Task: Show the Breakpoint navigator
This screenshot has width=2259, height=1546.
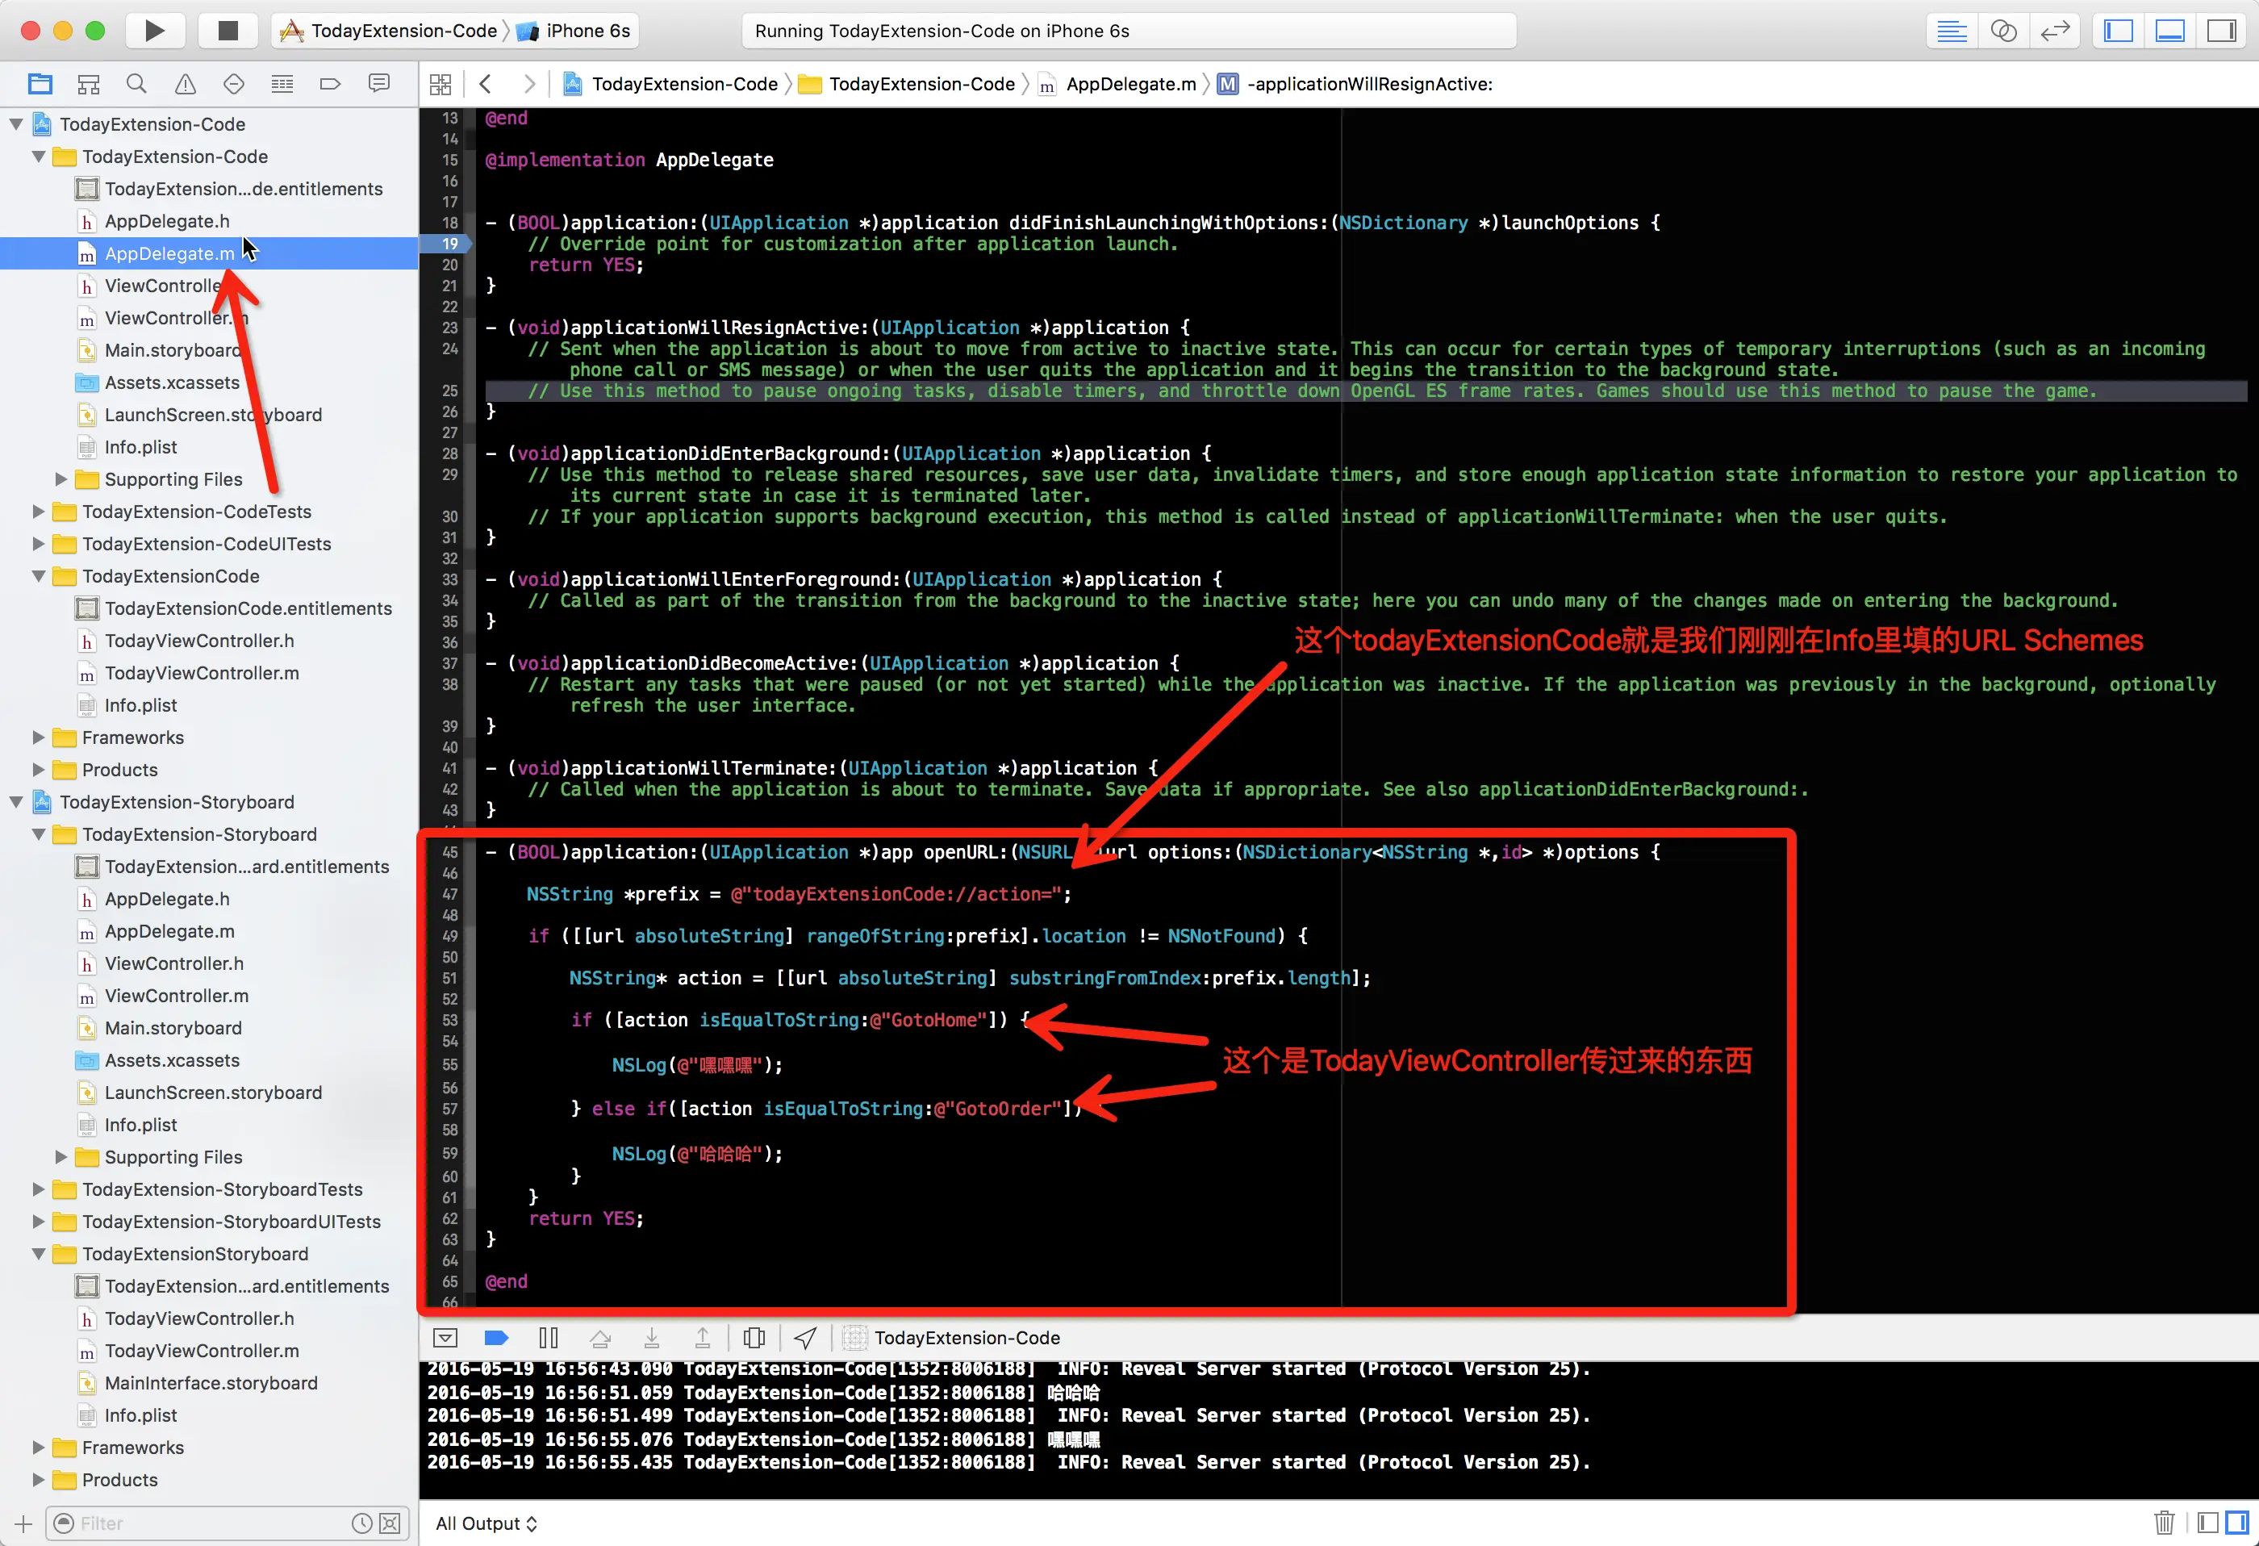Action: pyautogui.click(x=329, y=84)
